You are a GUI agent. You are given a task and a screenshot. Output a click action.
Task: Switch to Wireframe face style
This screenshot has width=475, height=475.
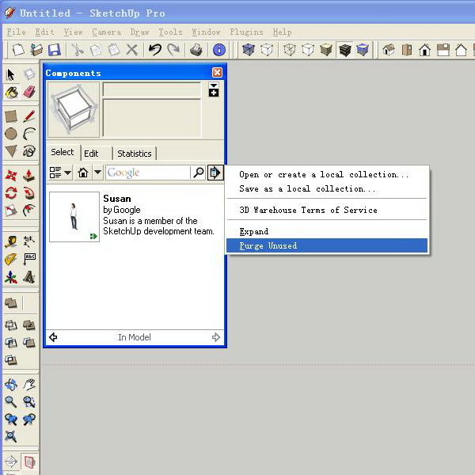tap(290, 50)
